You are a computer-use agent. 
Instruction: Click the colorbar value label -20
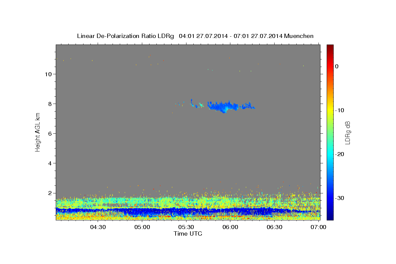tap(340, 154)
